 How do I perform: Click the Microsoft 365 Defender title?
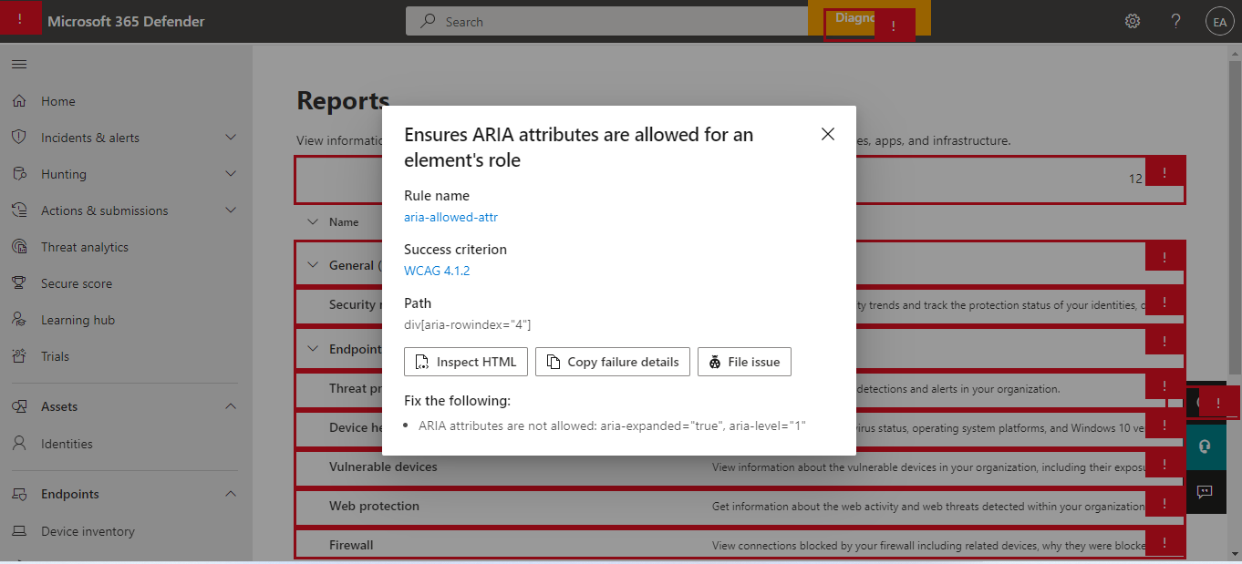[x=126, y=21]
